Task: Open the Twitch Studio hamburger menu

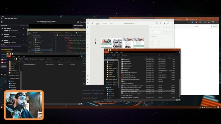Action: click(x=2, y=18)
